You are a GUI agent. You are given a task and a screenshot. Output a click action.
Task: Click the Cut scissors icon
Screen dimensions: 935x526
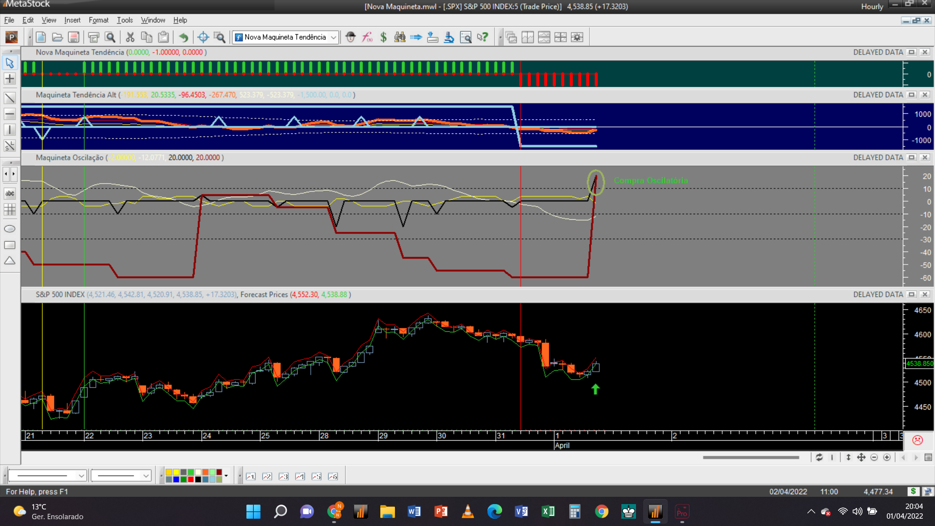point(130,37)
